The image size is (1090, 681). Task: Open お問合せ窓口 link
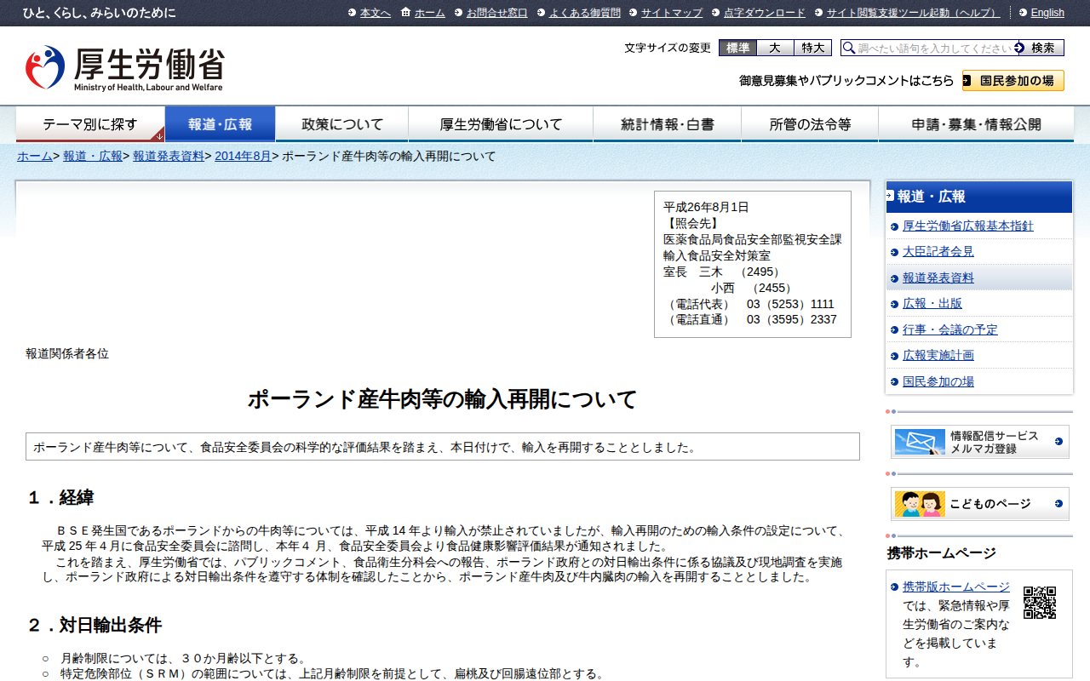tap(497, 13)
